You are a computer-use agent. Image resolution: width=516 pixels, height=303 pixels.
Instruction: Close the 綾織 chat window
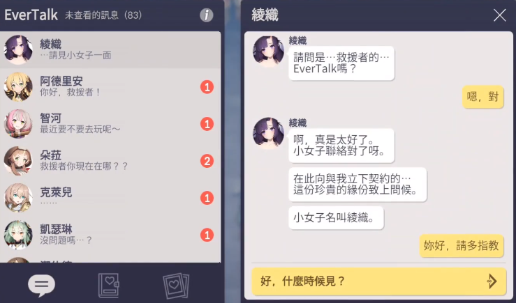coord(499,15)
